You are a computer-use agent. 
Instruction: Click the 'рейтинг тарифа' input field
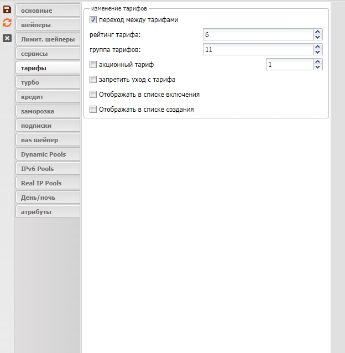tap(257, 35)
